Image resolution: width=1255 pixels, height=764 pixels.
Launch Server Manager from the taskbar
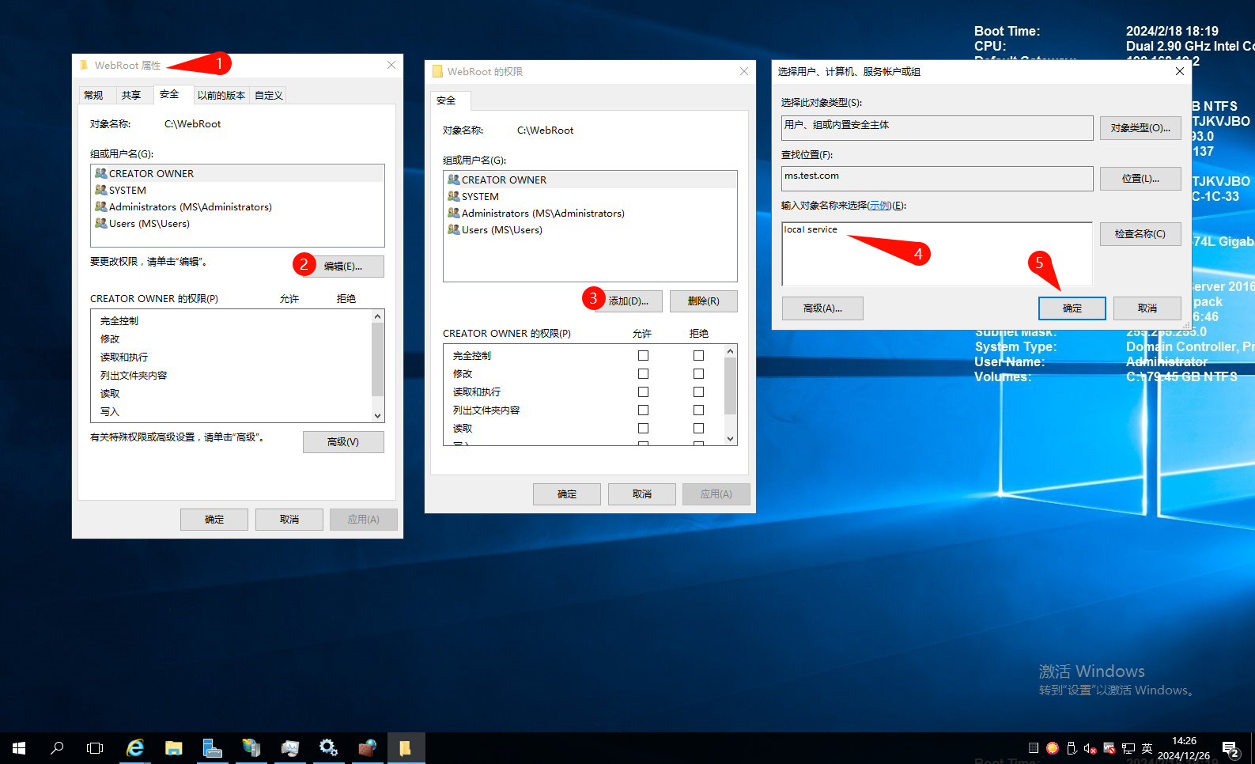pos(212,747)
